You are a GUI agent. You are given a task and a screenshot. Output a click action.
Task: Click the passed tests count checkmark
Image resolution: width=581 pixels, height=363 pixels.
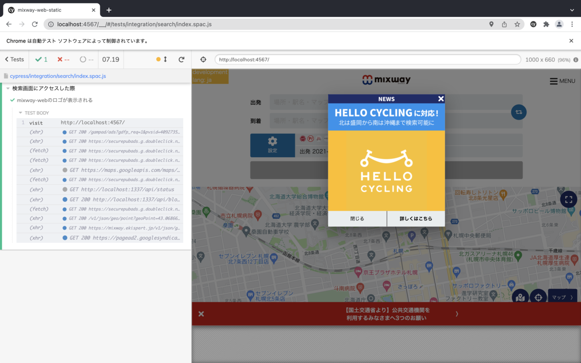(x=41, y=60)
